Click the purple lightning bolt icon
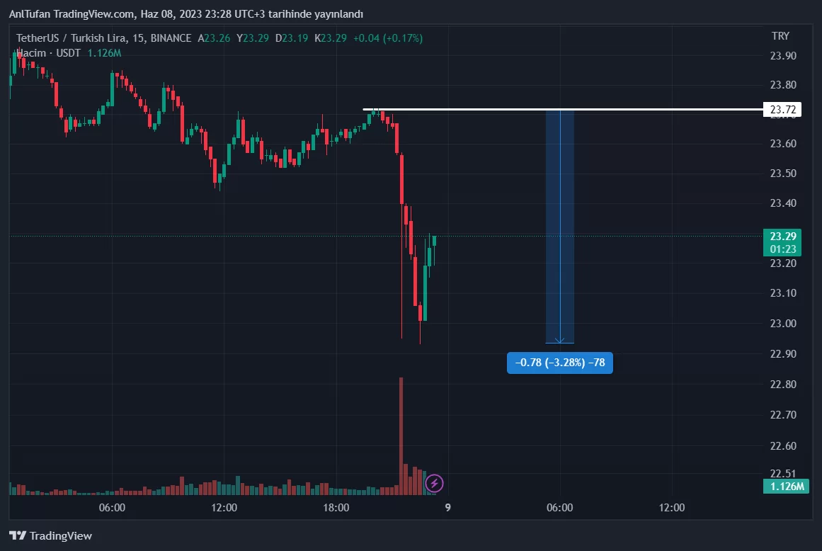Viewport: 822px width, 551px height. pos(434,484)
